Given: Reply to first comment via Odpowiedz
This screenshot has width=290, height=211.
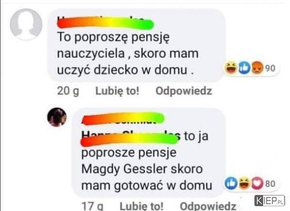Looking at the screenshot, I should click(184, 91).
